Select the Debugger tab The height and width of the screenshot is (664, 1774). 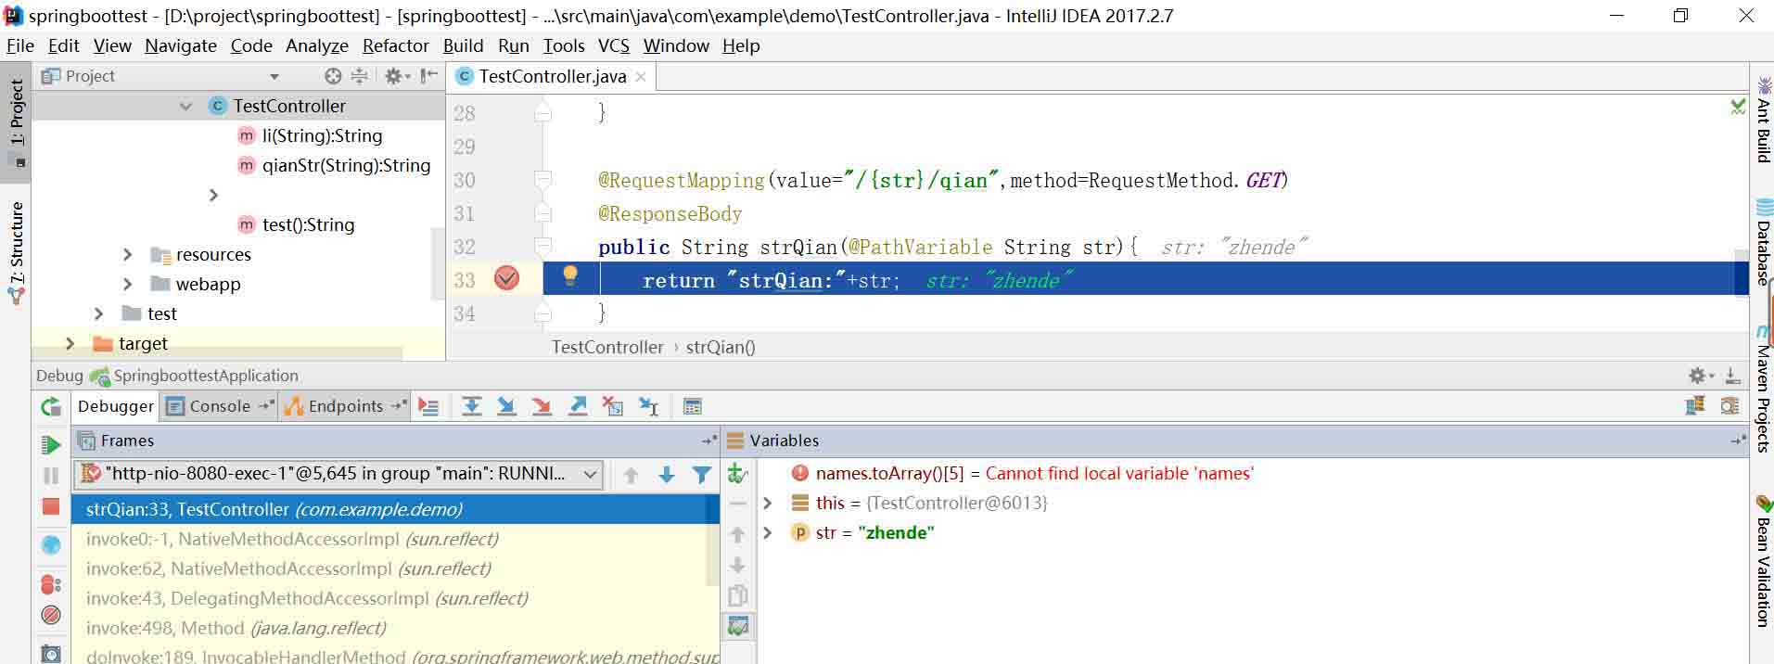[116, 406]
